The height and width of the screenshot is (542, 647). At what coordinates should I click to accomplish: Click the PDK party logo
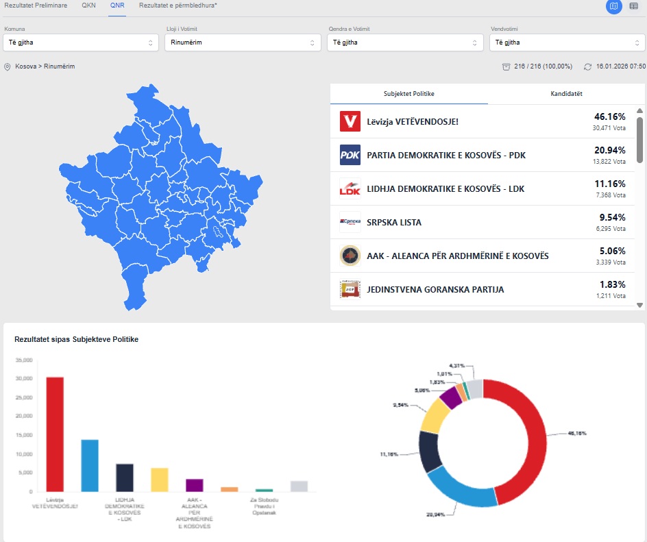pos(350,155)
